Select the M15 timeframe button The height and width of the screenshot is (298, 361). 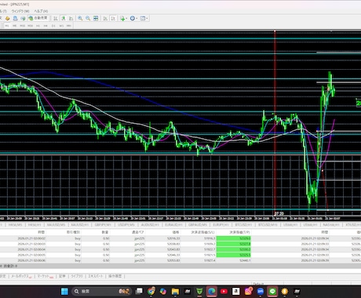coord(23,26)
